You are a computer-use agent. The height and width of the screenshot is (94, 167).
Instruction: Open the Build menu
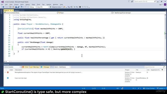pyautogui.click(x=22, y=4)
